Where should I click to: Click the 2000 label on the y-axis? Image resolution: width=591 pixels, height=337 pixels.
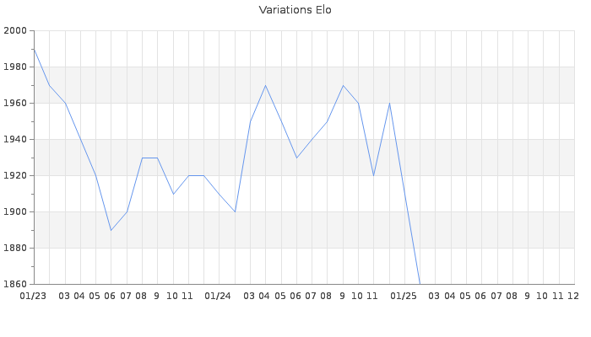[x=15, y=31]
